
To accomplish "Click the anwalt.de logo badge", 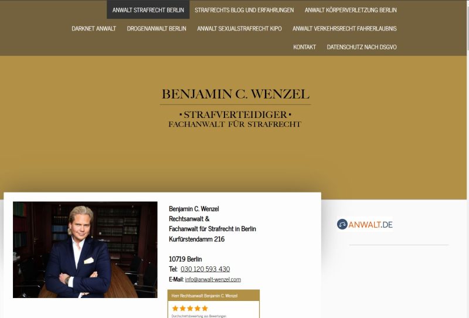I will pyautogui.click(x=365, y=224).
